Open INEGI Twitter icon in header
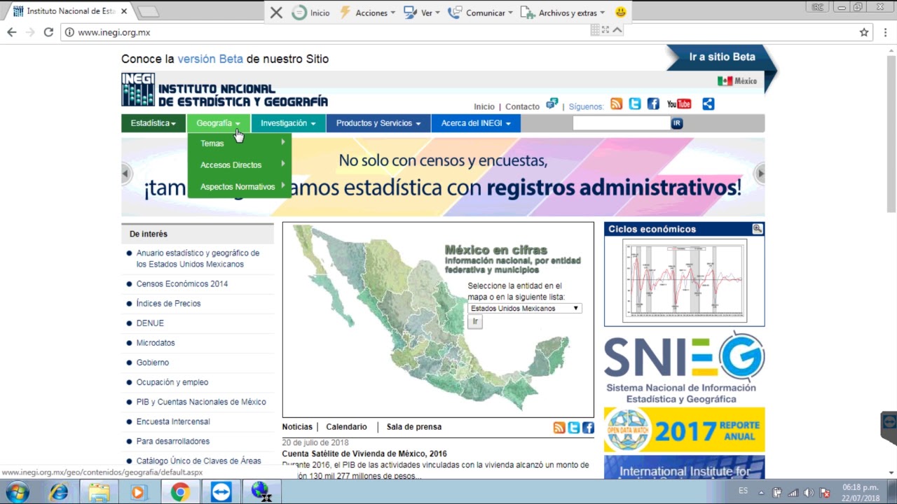The image size is (897, 504). (635, 104)
